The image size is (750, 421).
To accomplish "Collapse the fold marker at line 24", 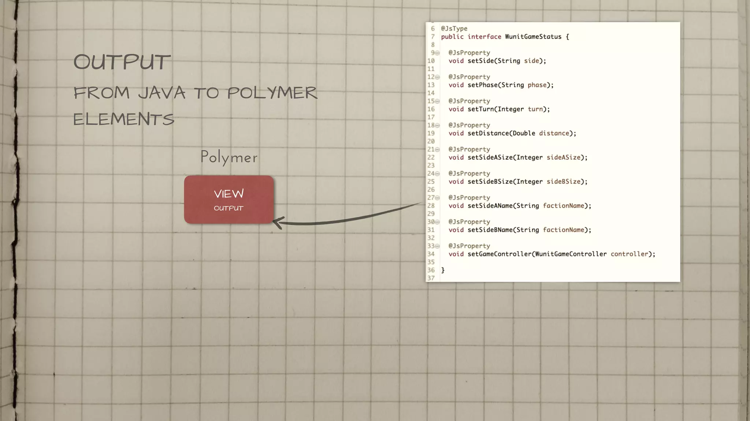I will pyautogui.click(x=437, y=174).
